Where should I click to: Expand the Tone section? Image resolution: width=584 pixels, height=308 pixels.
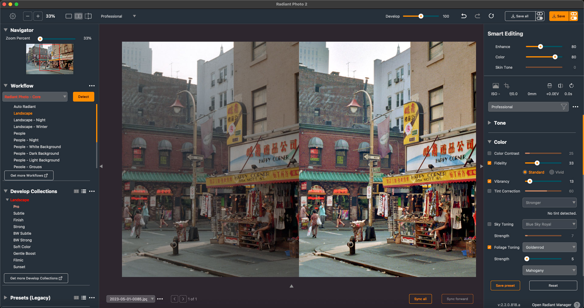tap(489, 123)
